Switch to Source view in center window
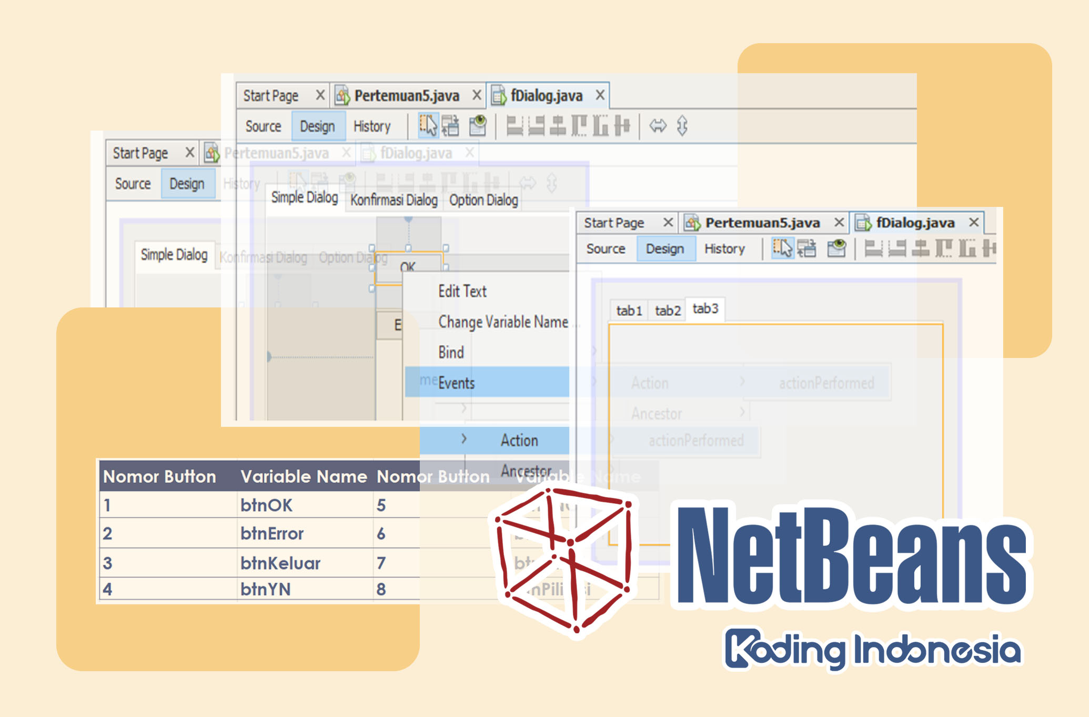Screen dimensions: 1089x717 tap(263, 126)
